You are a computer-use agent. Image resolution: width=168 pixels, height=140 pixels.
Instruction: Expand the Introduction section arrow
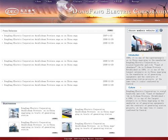[143, 55]
